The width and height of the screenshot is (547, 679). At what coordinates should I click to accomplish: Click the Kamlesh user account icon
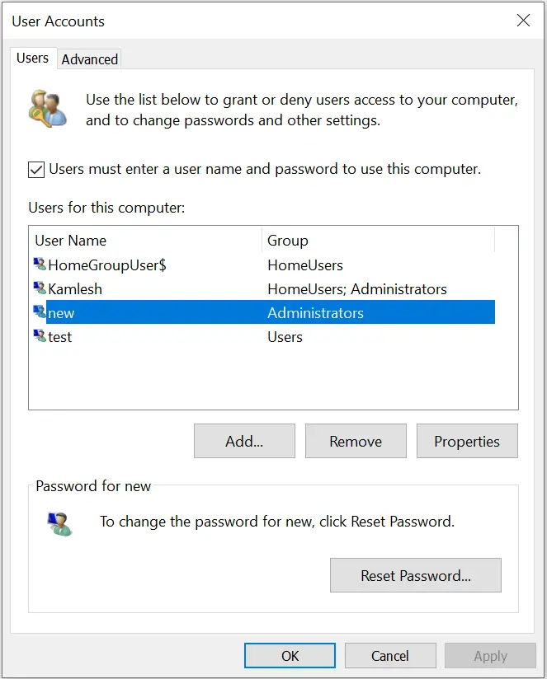[40, 288]
